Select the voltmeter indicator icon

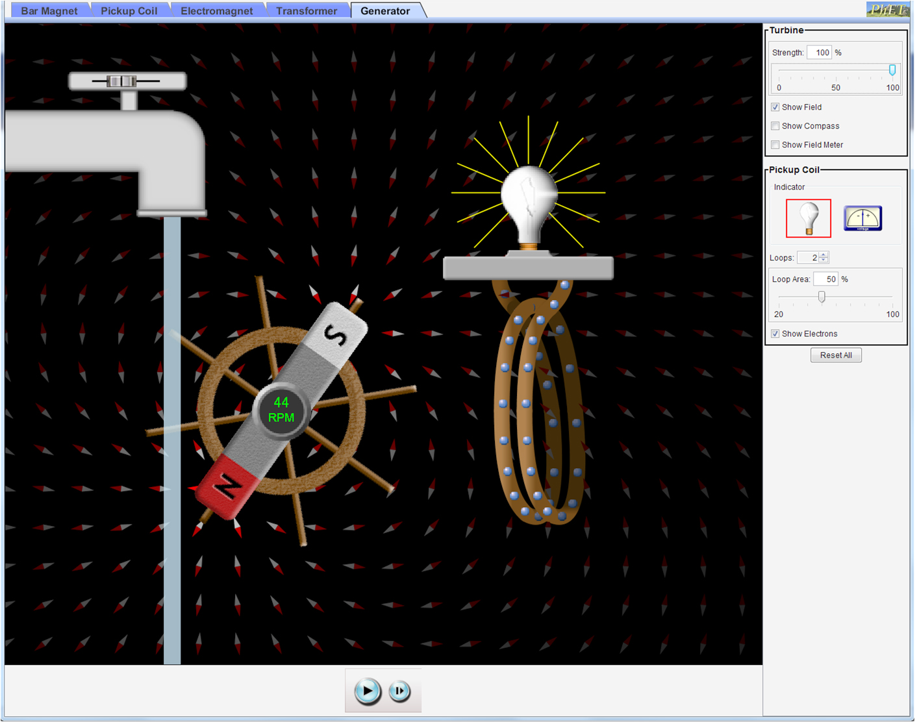(862, 218)
